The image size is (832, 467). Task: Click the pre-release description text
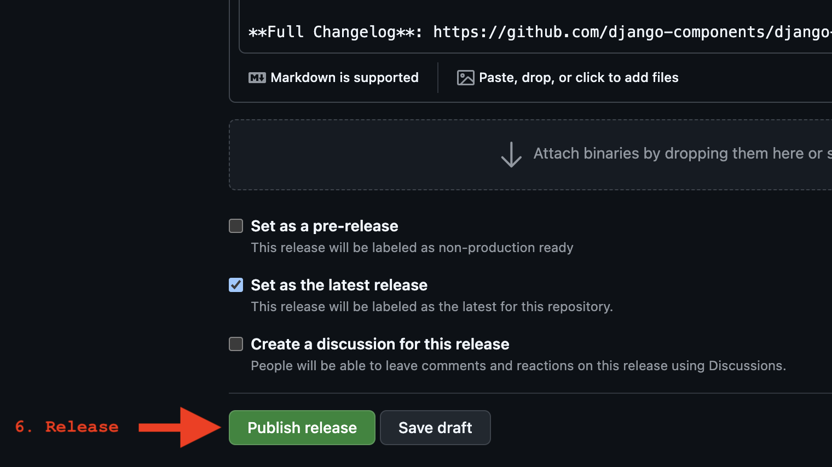pyautogui.click(x=412, y=247)
